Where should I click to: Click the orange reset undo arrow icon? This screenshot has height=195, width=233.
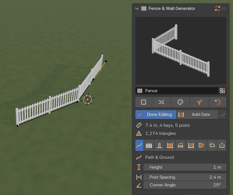click(x=218, y=102)
